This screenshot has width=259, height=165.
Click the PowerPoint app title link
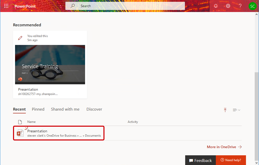(25, 6)
